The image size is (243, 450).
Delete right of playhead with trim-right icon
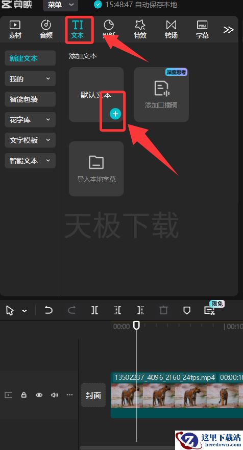[x=140, y=310]
